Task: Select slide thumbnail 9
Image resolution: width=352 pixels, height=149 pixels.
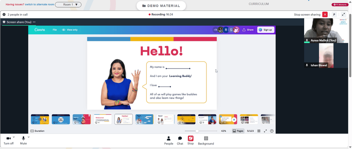Action: (x=207, y=119)
